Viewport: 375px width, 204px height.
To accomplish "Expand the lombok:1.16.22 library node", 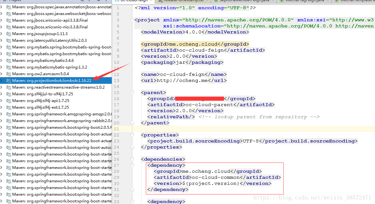I will (1, 81).
